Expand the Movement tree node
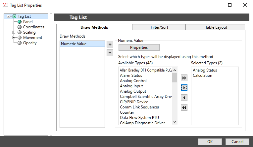Image resolution: width=253 pixels, height=147 pixels. click(x=14, y=38)
